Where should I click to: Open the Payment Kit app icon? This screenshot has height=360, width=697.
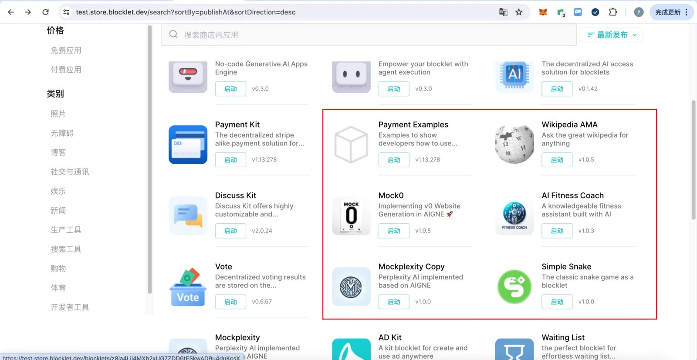click(x=188, y=145)
